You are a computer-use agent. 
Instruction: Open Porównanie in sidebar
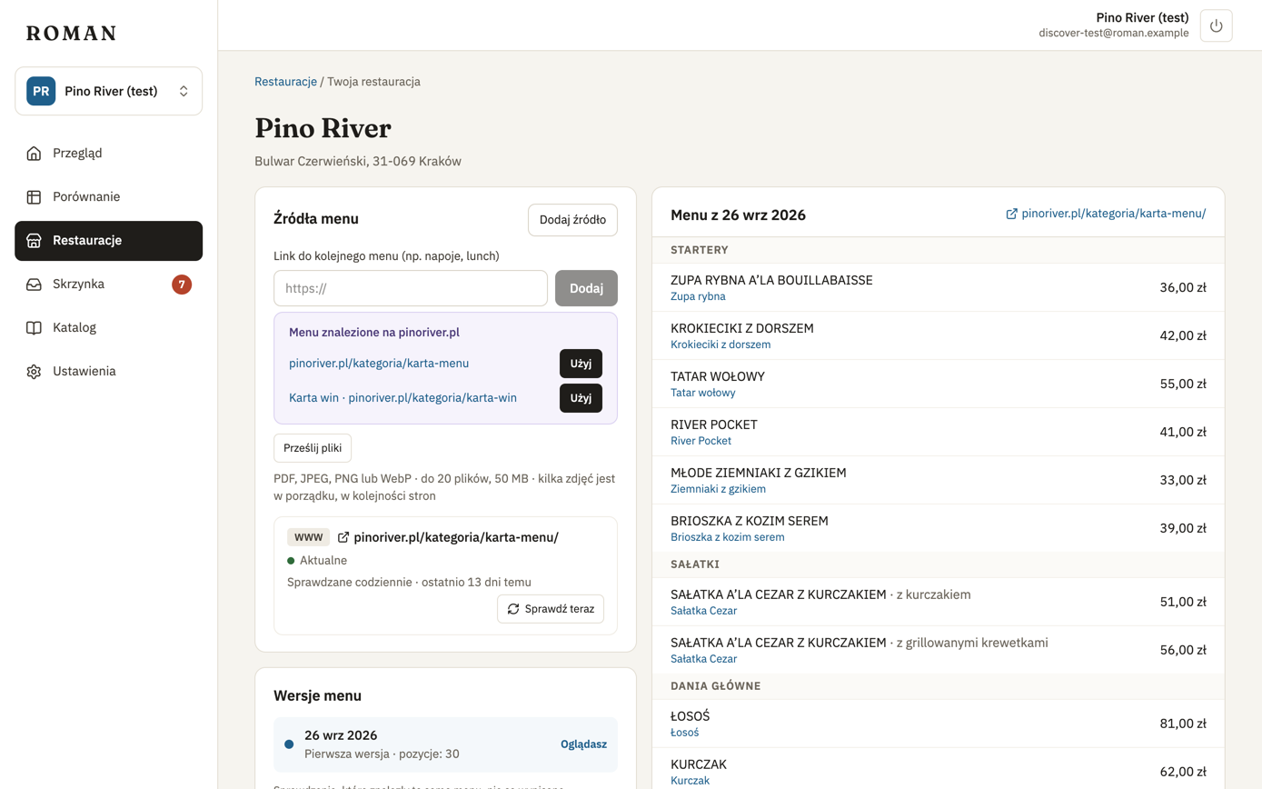[x=108, y=196]
